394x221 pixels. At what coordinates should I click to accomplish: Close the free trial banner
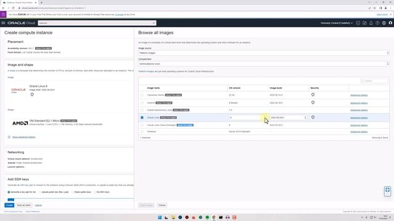(x=390, y=15)
